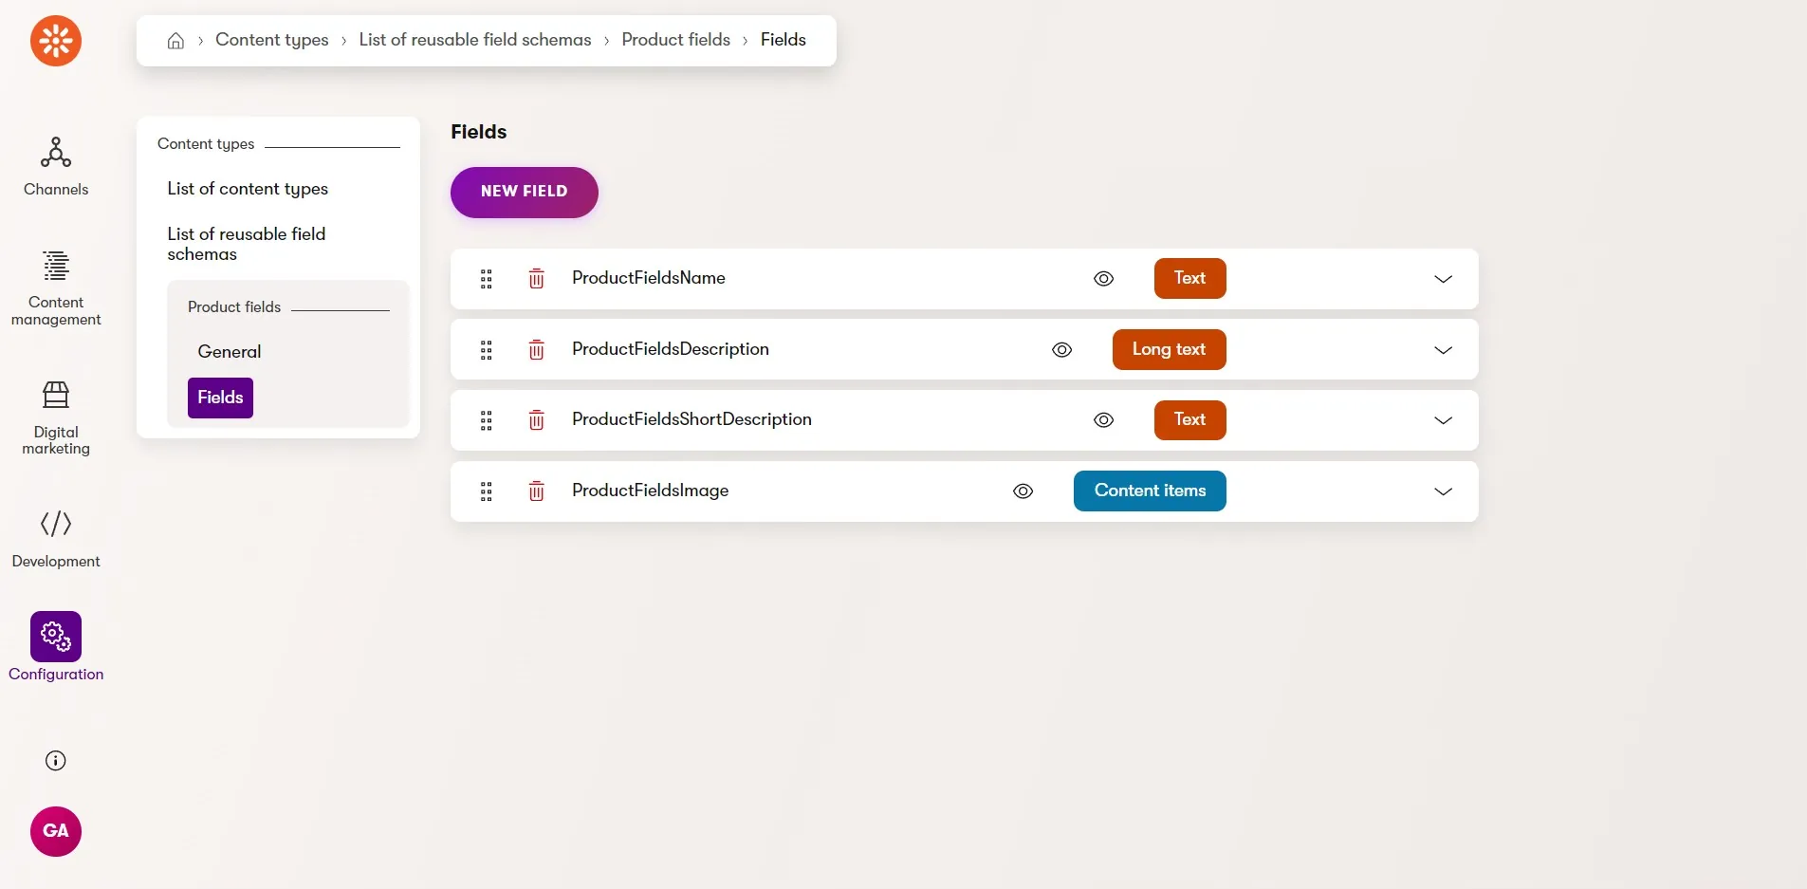The height and width of the screenshot is (889, 1807).
Task: Select General under Product fields
Action: pos(230,352)
